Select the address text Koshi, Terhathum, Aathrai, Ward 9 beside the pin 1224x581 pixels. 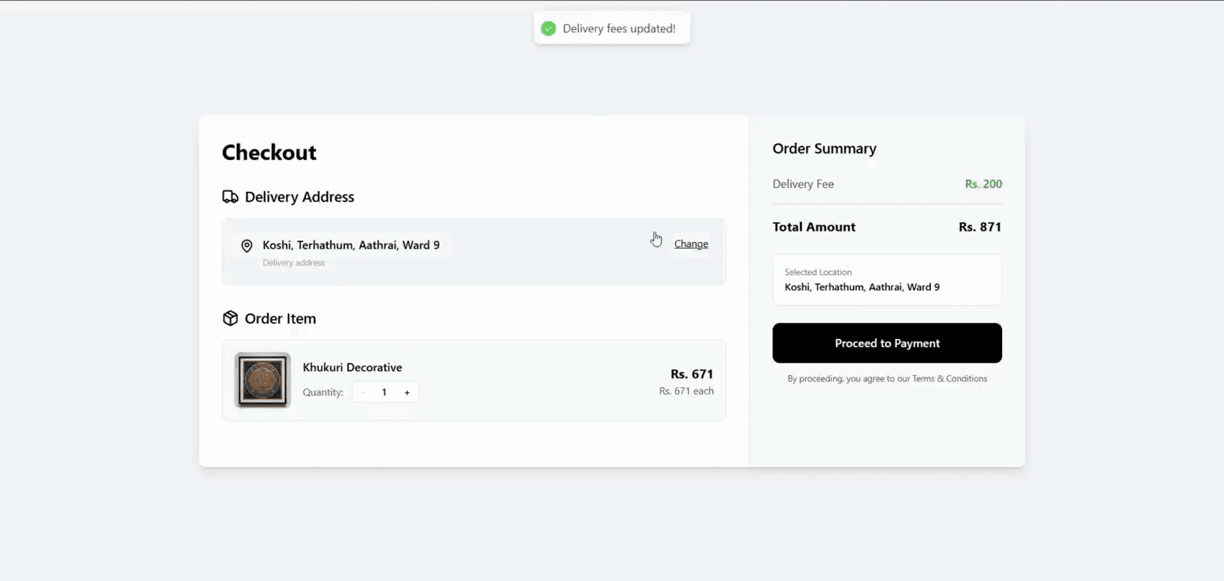tap(351, 245)
